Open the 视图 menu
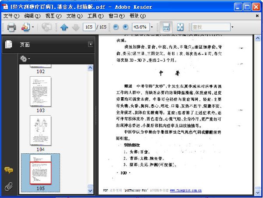This screenshot has height=198, width=263. [x=53, y=16]
